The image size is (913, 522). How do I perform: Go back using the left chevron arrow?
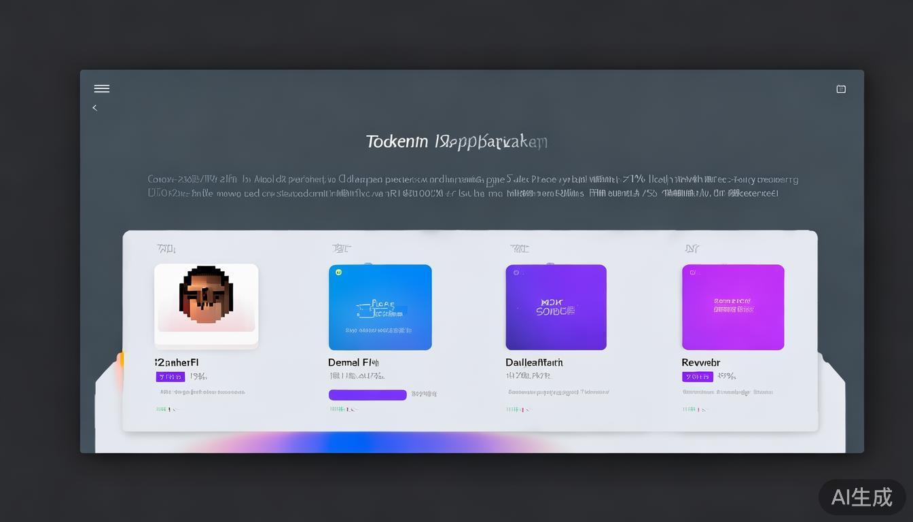[95, 107]
